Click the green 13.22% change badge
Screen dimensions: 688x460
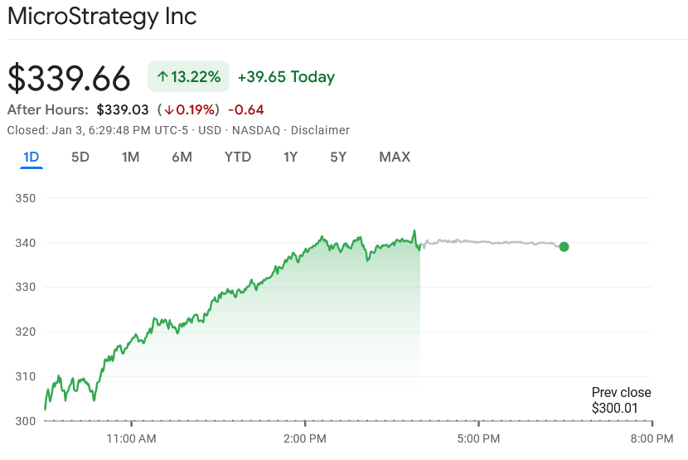188,77
